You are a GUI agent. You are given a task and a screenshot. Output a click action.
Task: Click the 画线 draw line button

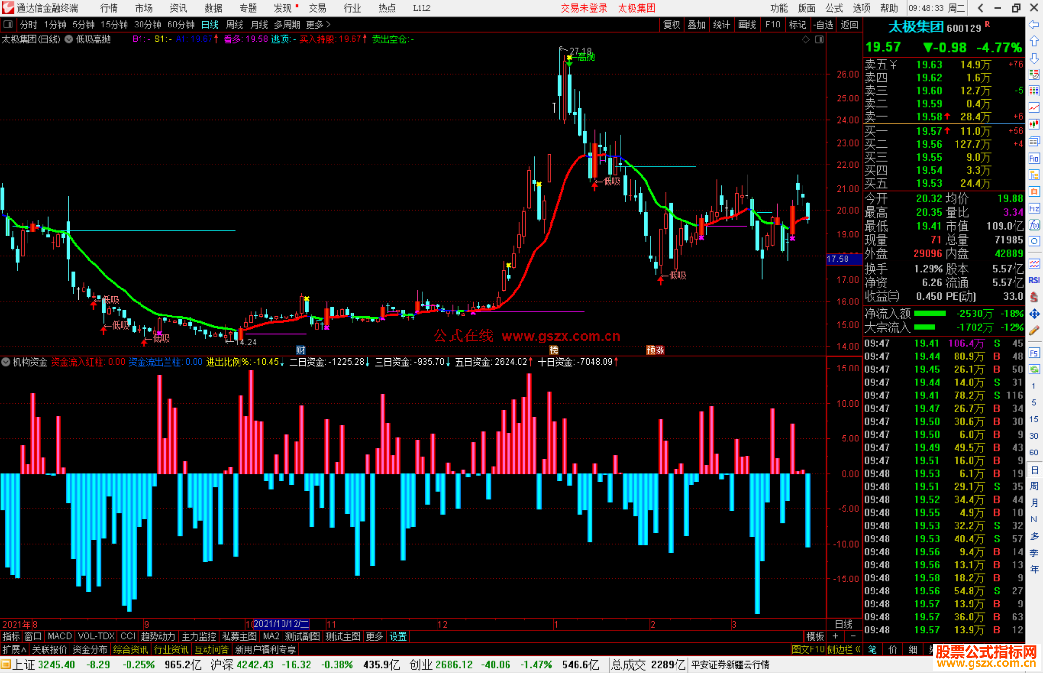pyautogui.click(x=747, y=25)
